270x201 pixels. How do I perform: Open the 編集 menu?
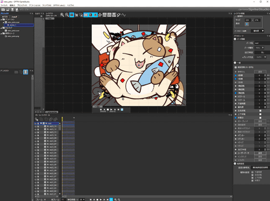pyautogui.click(x=12, y=5)
